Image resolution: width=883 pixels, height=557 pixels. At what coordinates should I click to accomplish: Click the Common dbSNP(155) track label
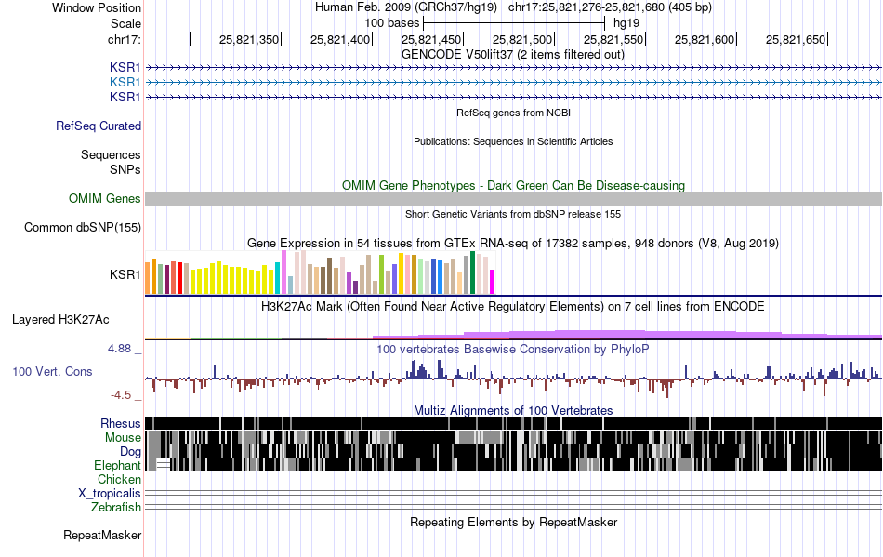click(82, 228)
